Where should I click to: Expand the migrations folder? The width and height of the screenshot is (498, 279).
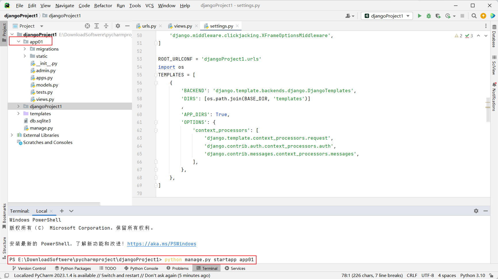[x=25, y=49]
